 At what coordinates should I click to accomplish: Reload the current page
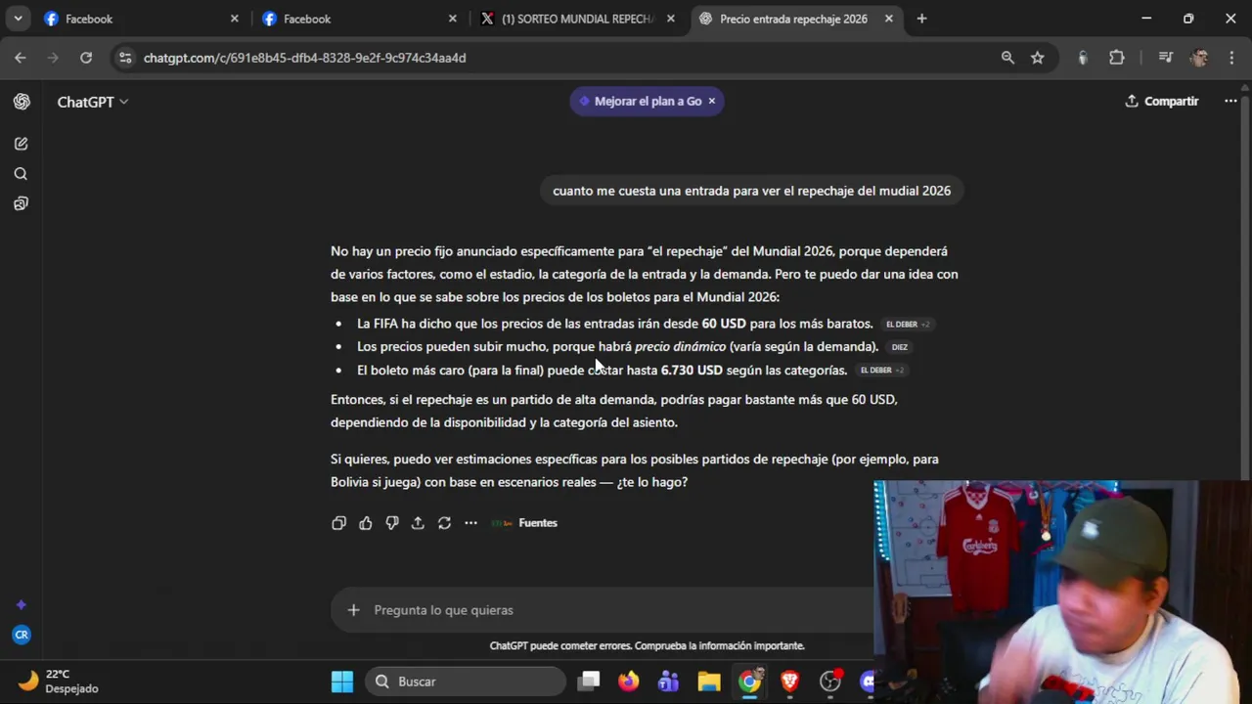86,58
